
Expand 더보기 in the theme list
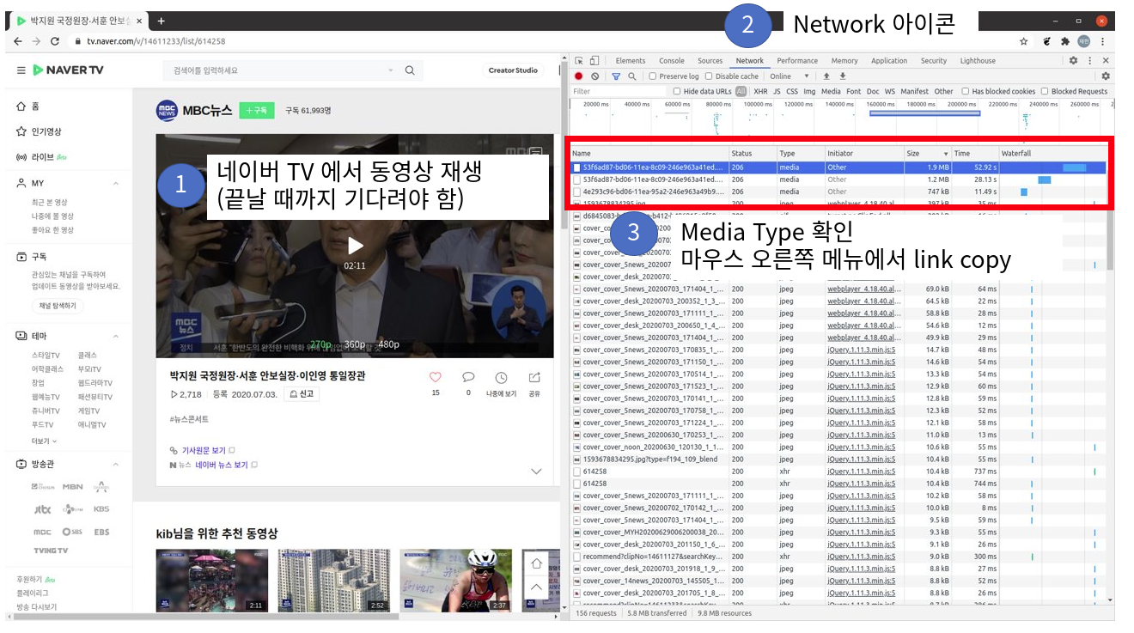[44, 441]
